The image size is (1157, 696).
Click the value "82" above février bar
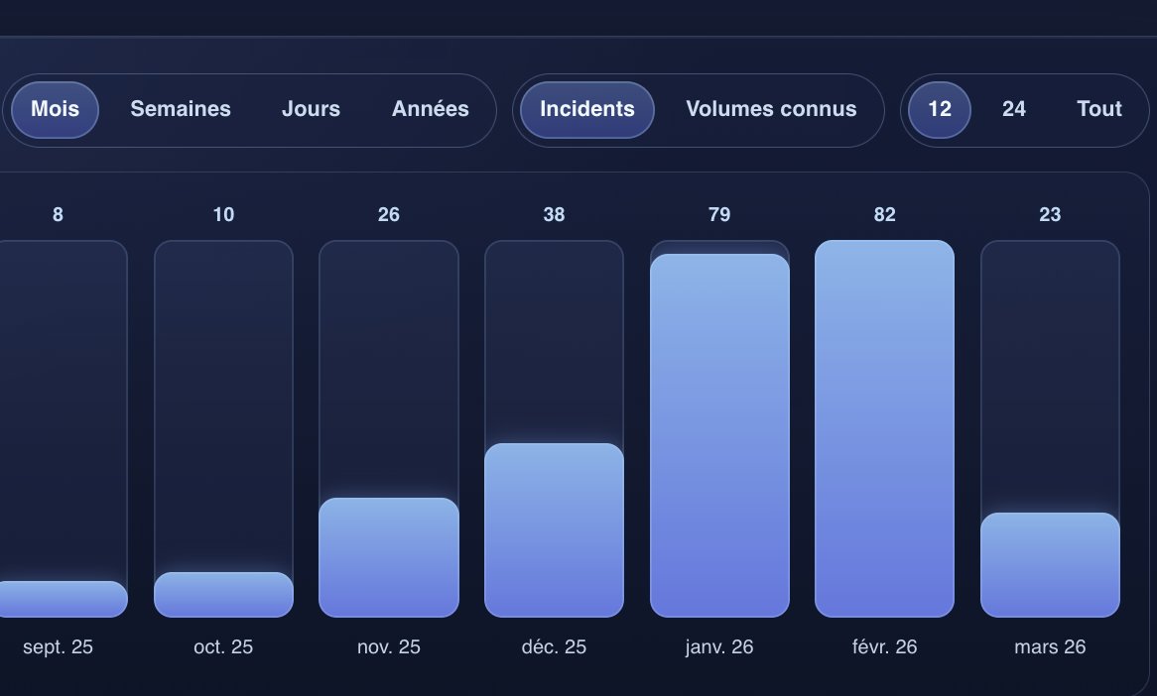point(884,214)
